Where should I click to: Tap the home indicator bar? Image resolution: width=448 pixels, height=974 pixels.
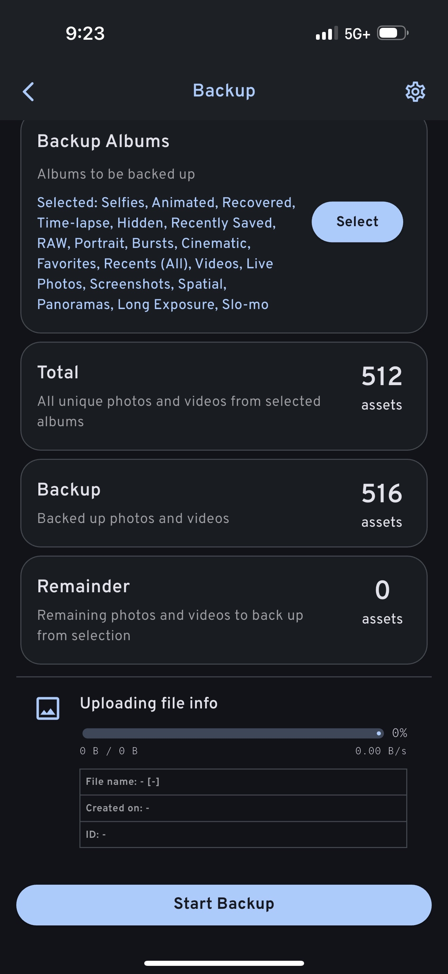[x=224, y=963]
